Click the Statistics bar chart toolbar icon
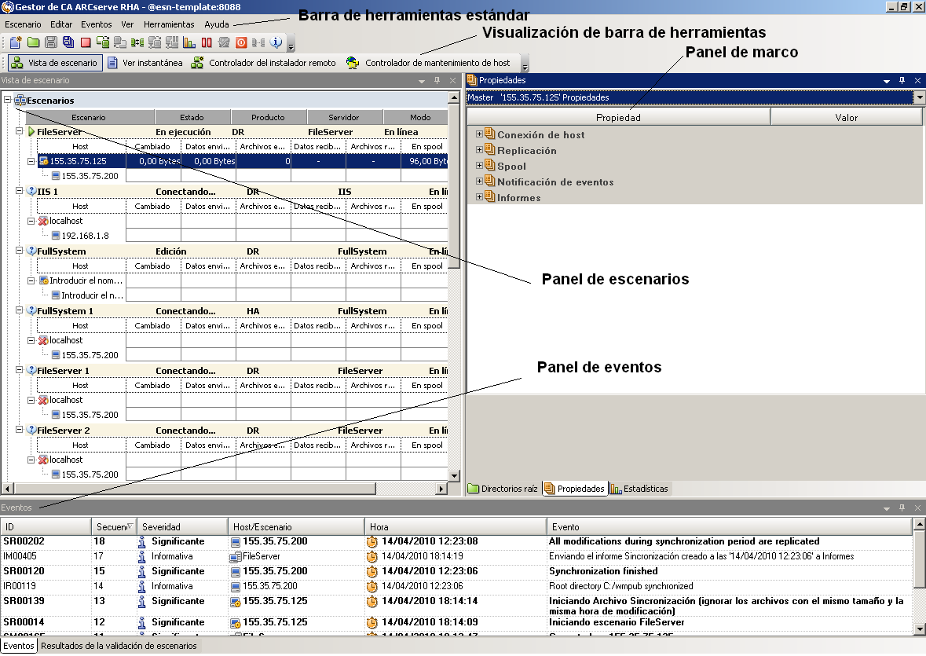This screenshot has height=656, width=926. 189,42
